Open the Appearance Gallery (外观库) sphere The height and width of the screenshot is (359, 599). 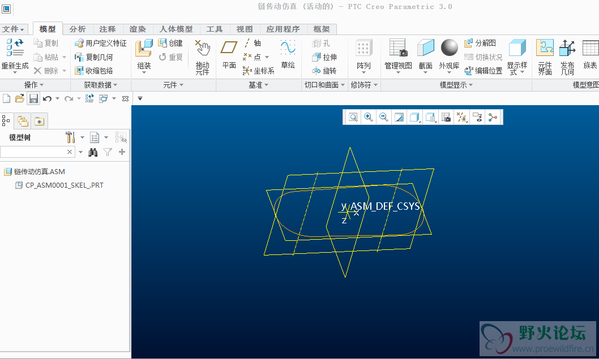tap(450, 47)
